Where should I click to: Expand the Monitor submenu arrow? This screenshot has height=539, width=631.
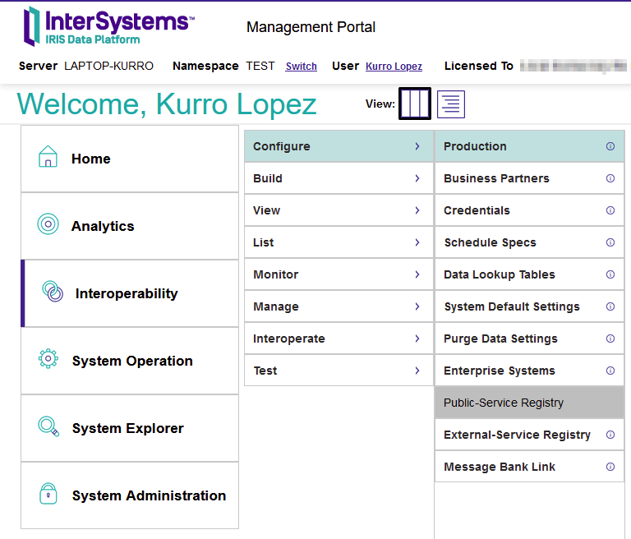click(417, 274)
